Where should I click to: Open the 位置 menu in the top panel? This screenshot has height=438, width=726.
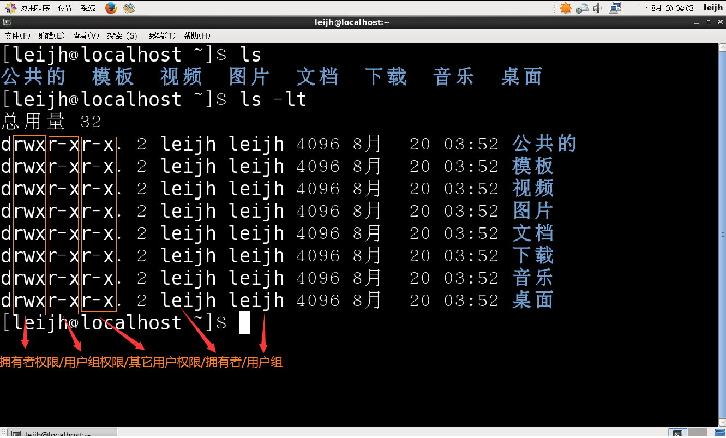click(64, 8)
